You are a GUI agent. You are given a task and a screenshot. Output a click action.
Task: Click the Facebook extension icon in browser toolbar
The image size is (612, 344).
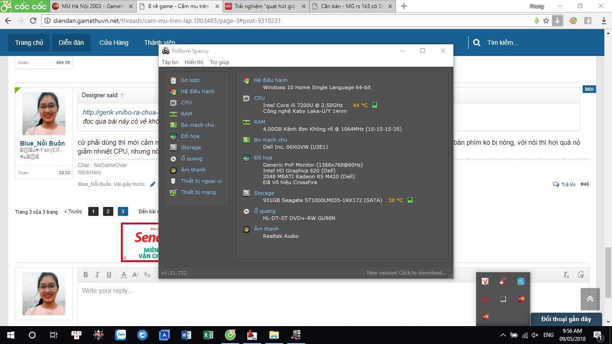(587, 21)
